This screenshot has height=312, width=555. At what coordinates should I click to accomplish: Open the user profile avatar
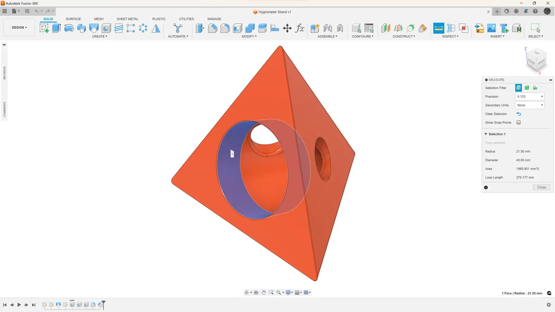[x=547, y=11]
